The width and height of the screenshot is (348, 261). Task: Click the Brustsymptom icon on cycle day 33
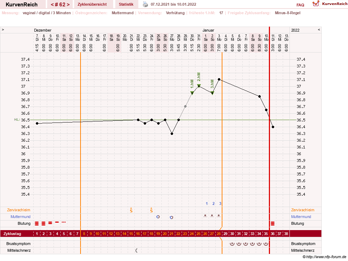pos(252,244)
